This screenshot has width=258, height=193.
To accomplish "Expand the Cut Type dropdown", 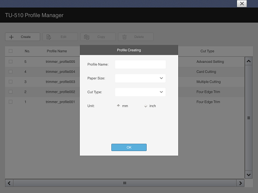I will 140,92.
